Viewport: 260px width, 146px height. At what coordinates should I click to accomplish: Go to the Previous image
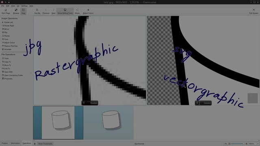tap(46, 11)
